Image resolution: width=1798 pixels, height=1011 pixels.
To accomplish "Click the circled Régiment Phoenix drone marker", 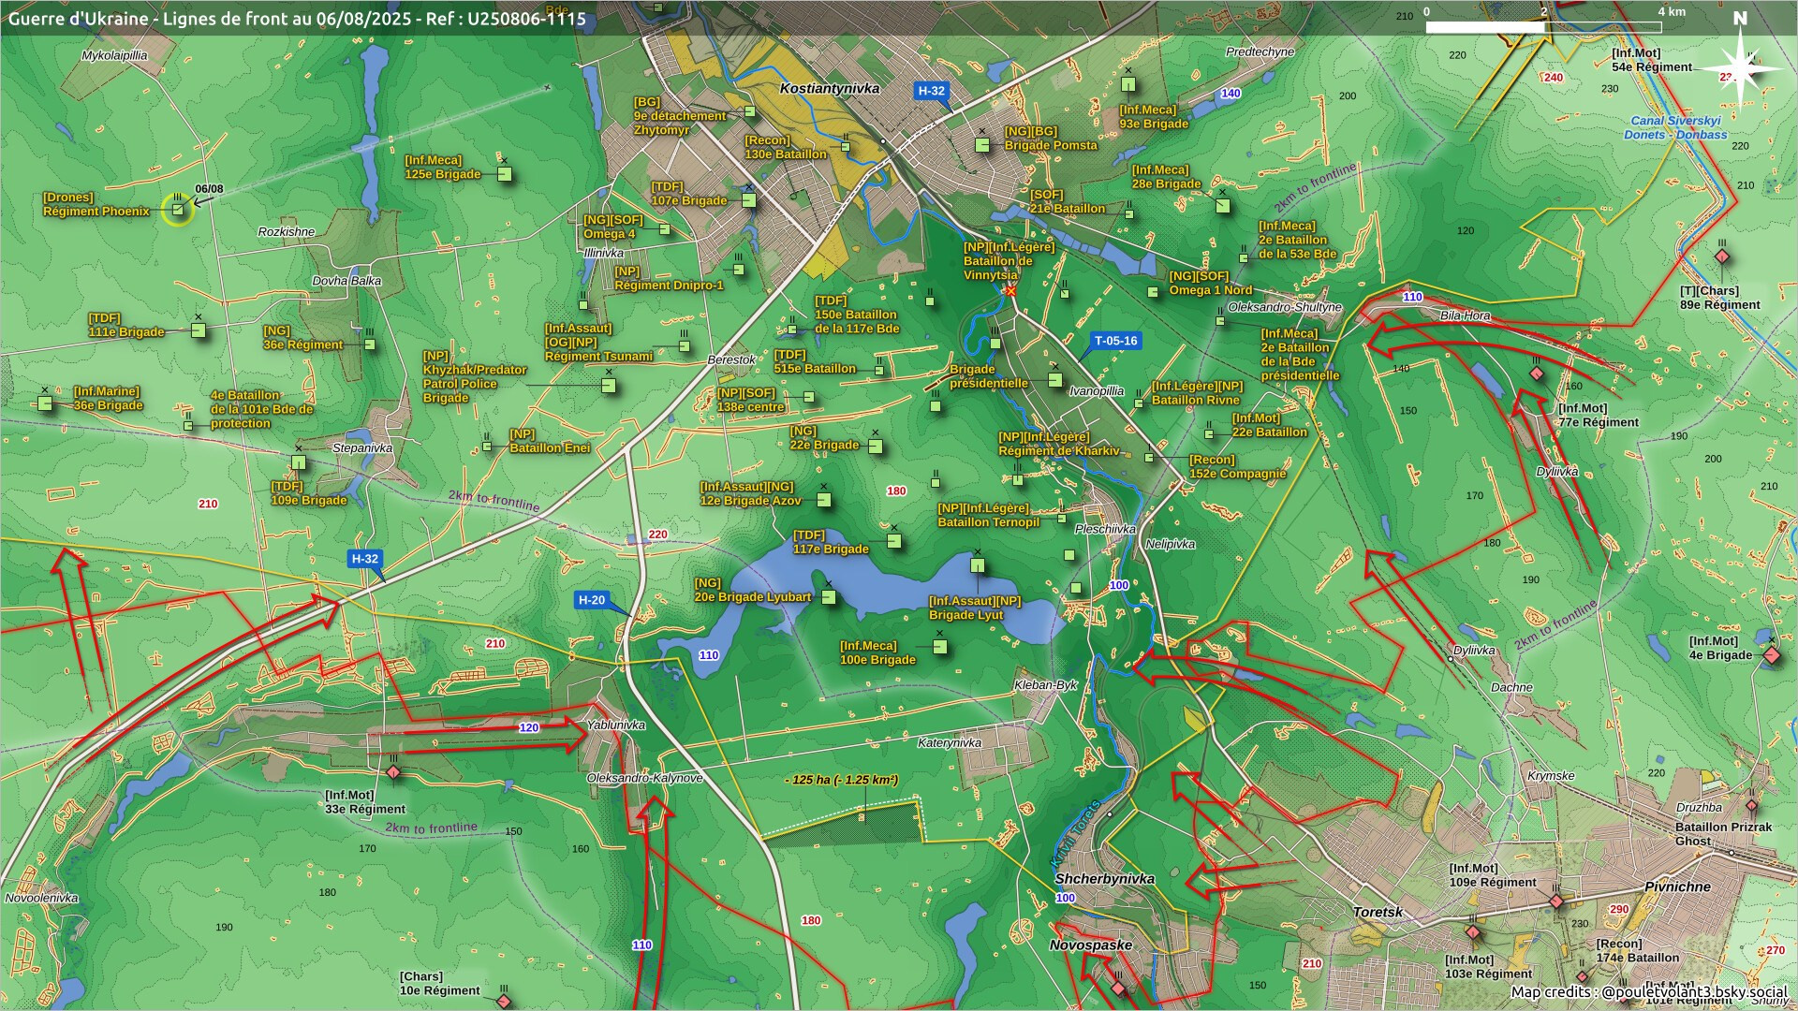I will (177, 210).
